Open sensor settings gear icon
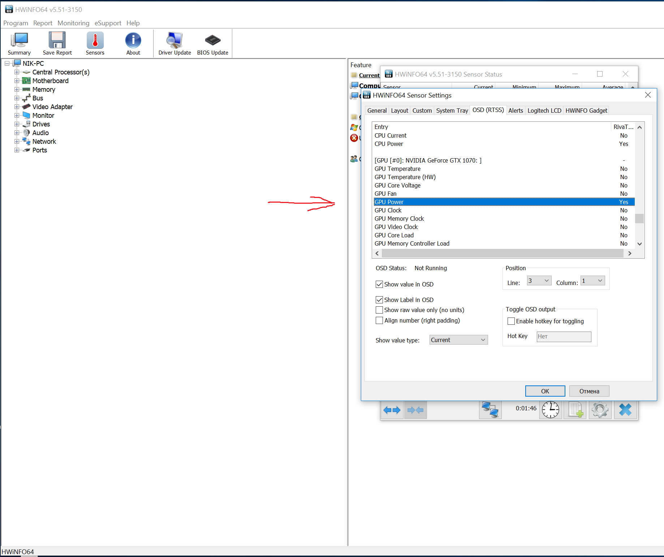This screenshot has width=664, height=557. pos(600,410)
